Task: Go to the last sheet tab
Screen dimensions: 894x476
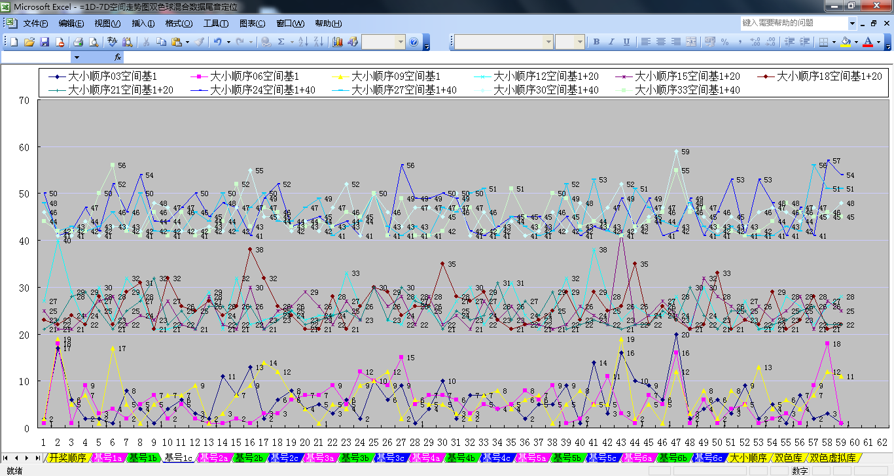Action: (37, 458)
